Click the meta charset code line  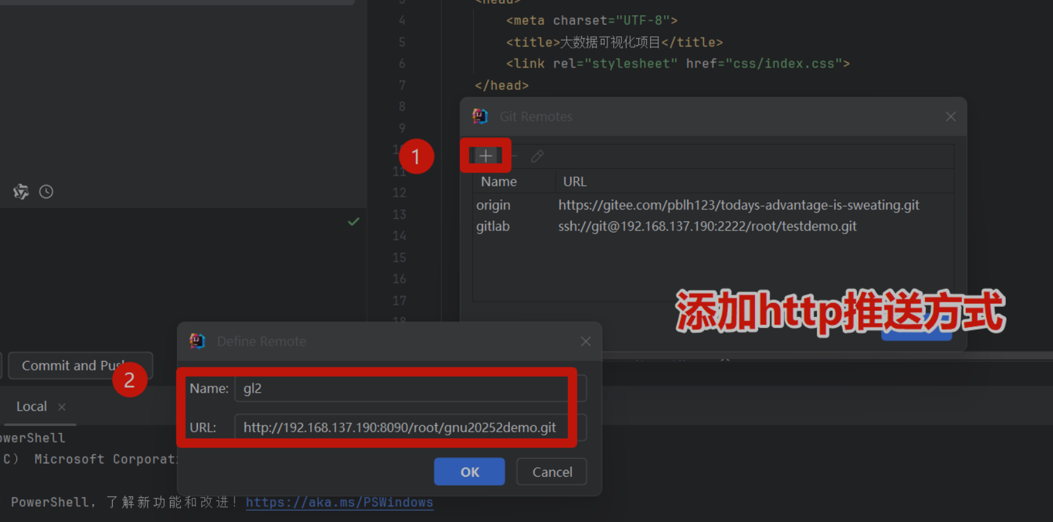click(x=592, y=20)
